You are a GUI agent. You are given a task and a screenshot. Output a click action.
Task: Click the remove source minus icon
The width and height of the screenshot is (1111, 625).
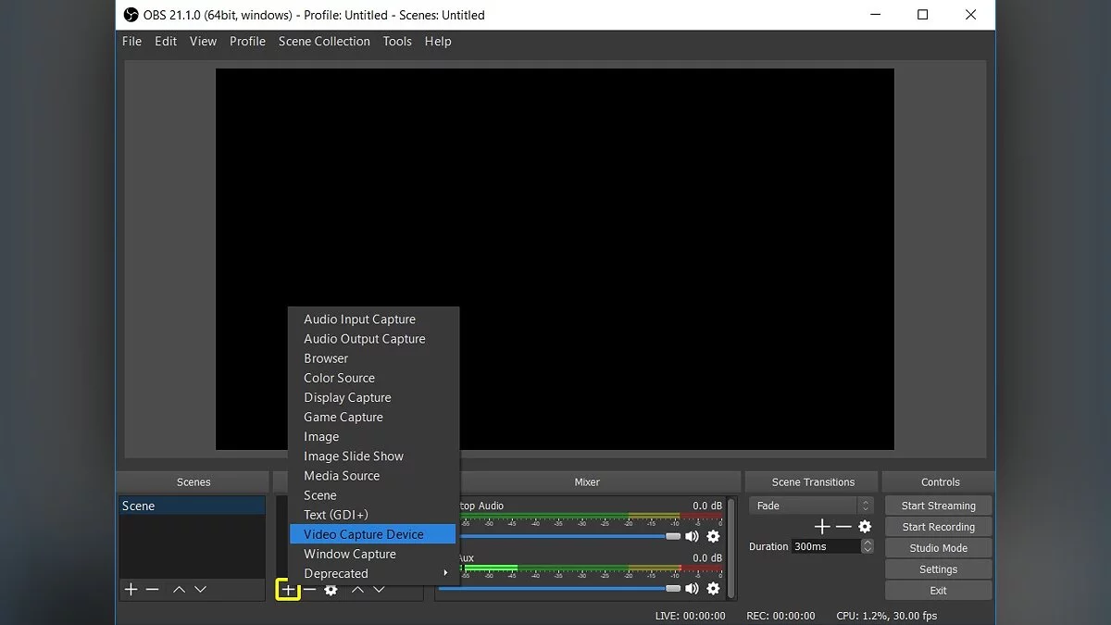click(310, 589)
